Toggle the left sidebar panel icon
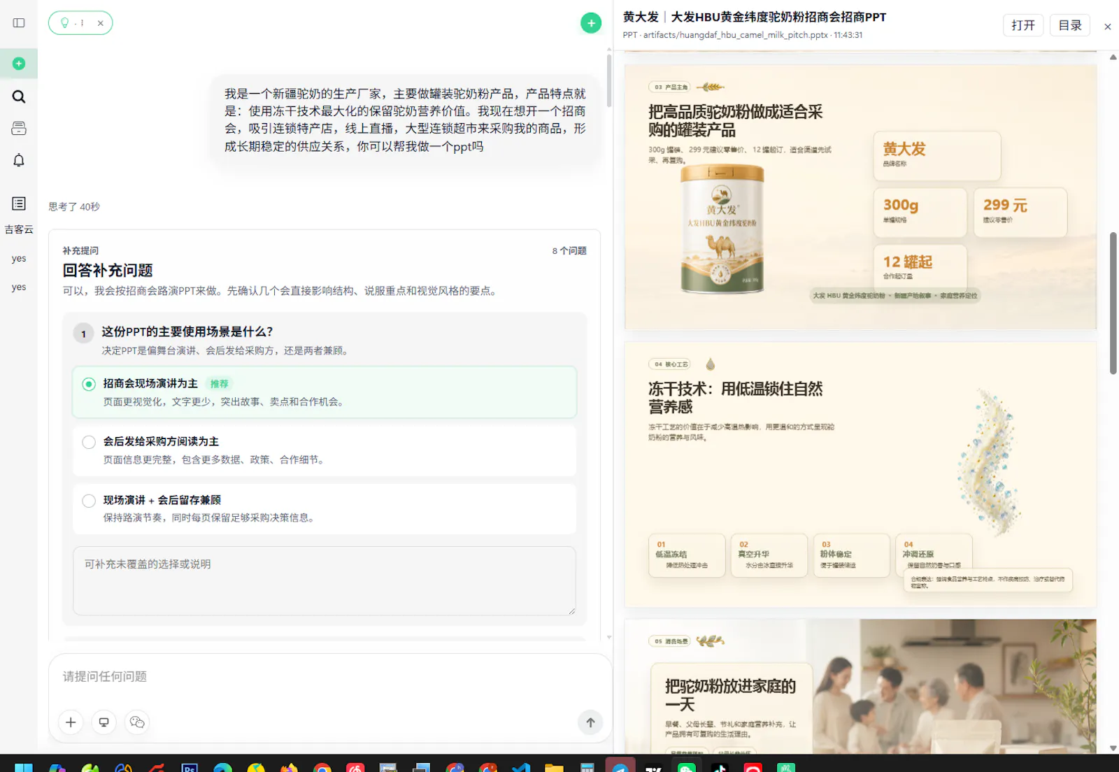This screenshot has height=772, width=1119. (x=19, y=23)
